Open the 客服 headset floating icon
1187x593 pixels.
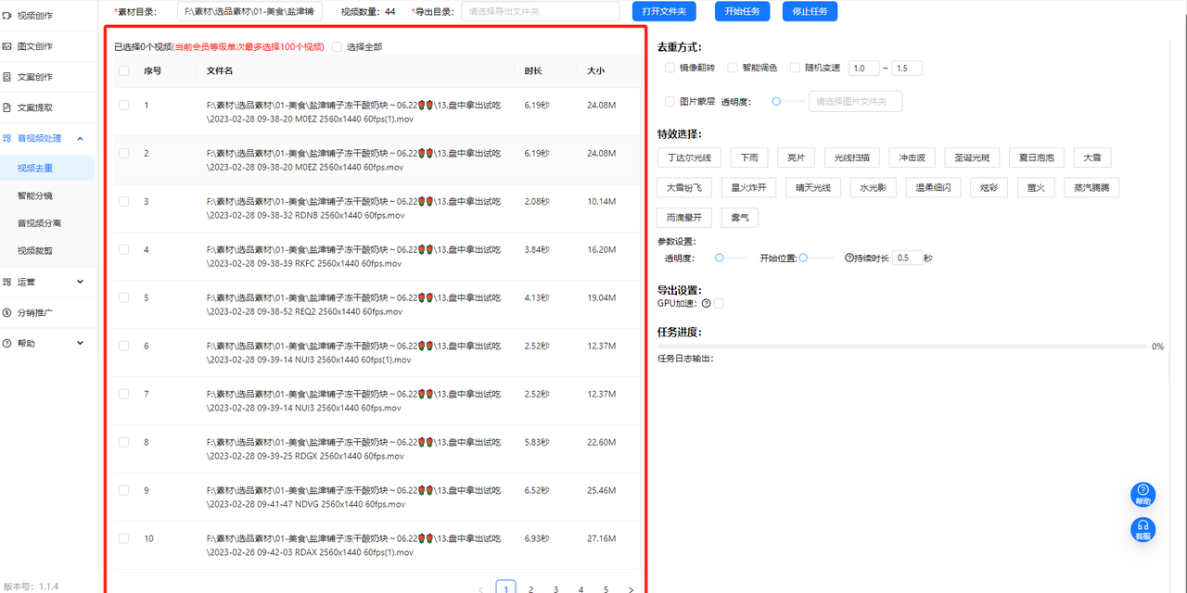pos(1142,529)
